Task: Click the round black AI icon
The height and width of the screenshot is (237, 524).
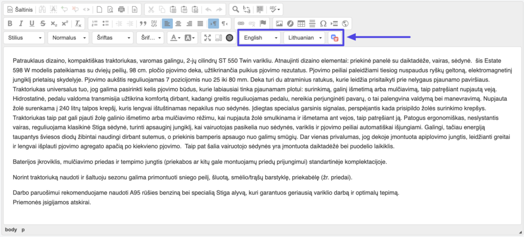Action: 229,38
